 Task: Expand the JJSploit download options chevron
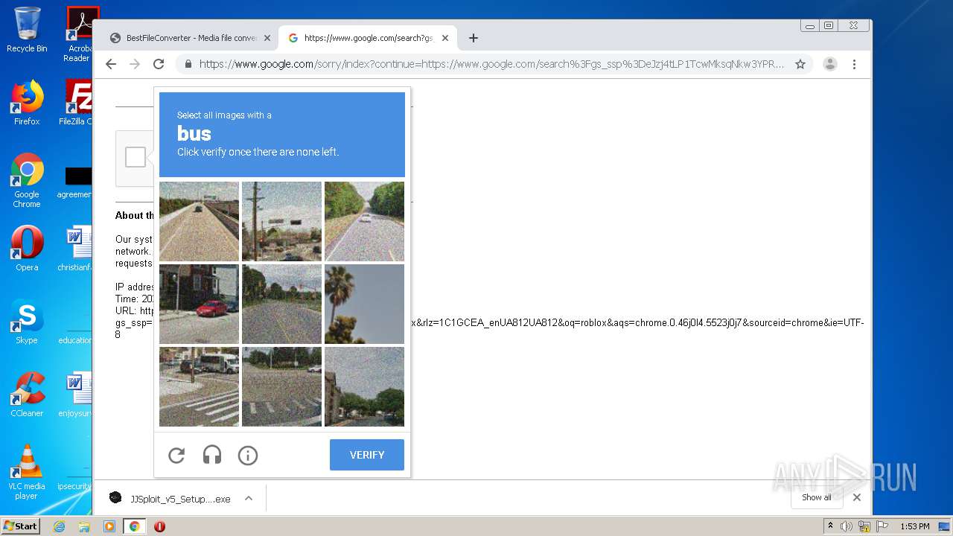pos(249,499)
